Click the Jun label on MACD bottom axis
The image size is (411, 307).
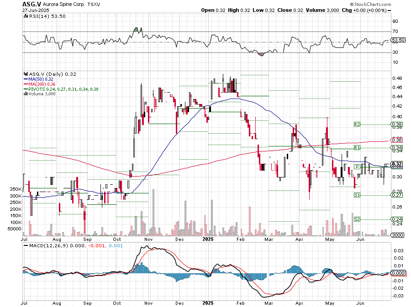tap(360, 303)
